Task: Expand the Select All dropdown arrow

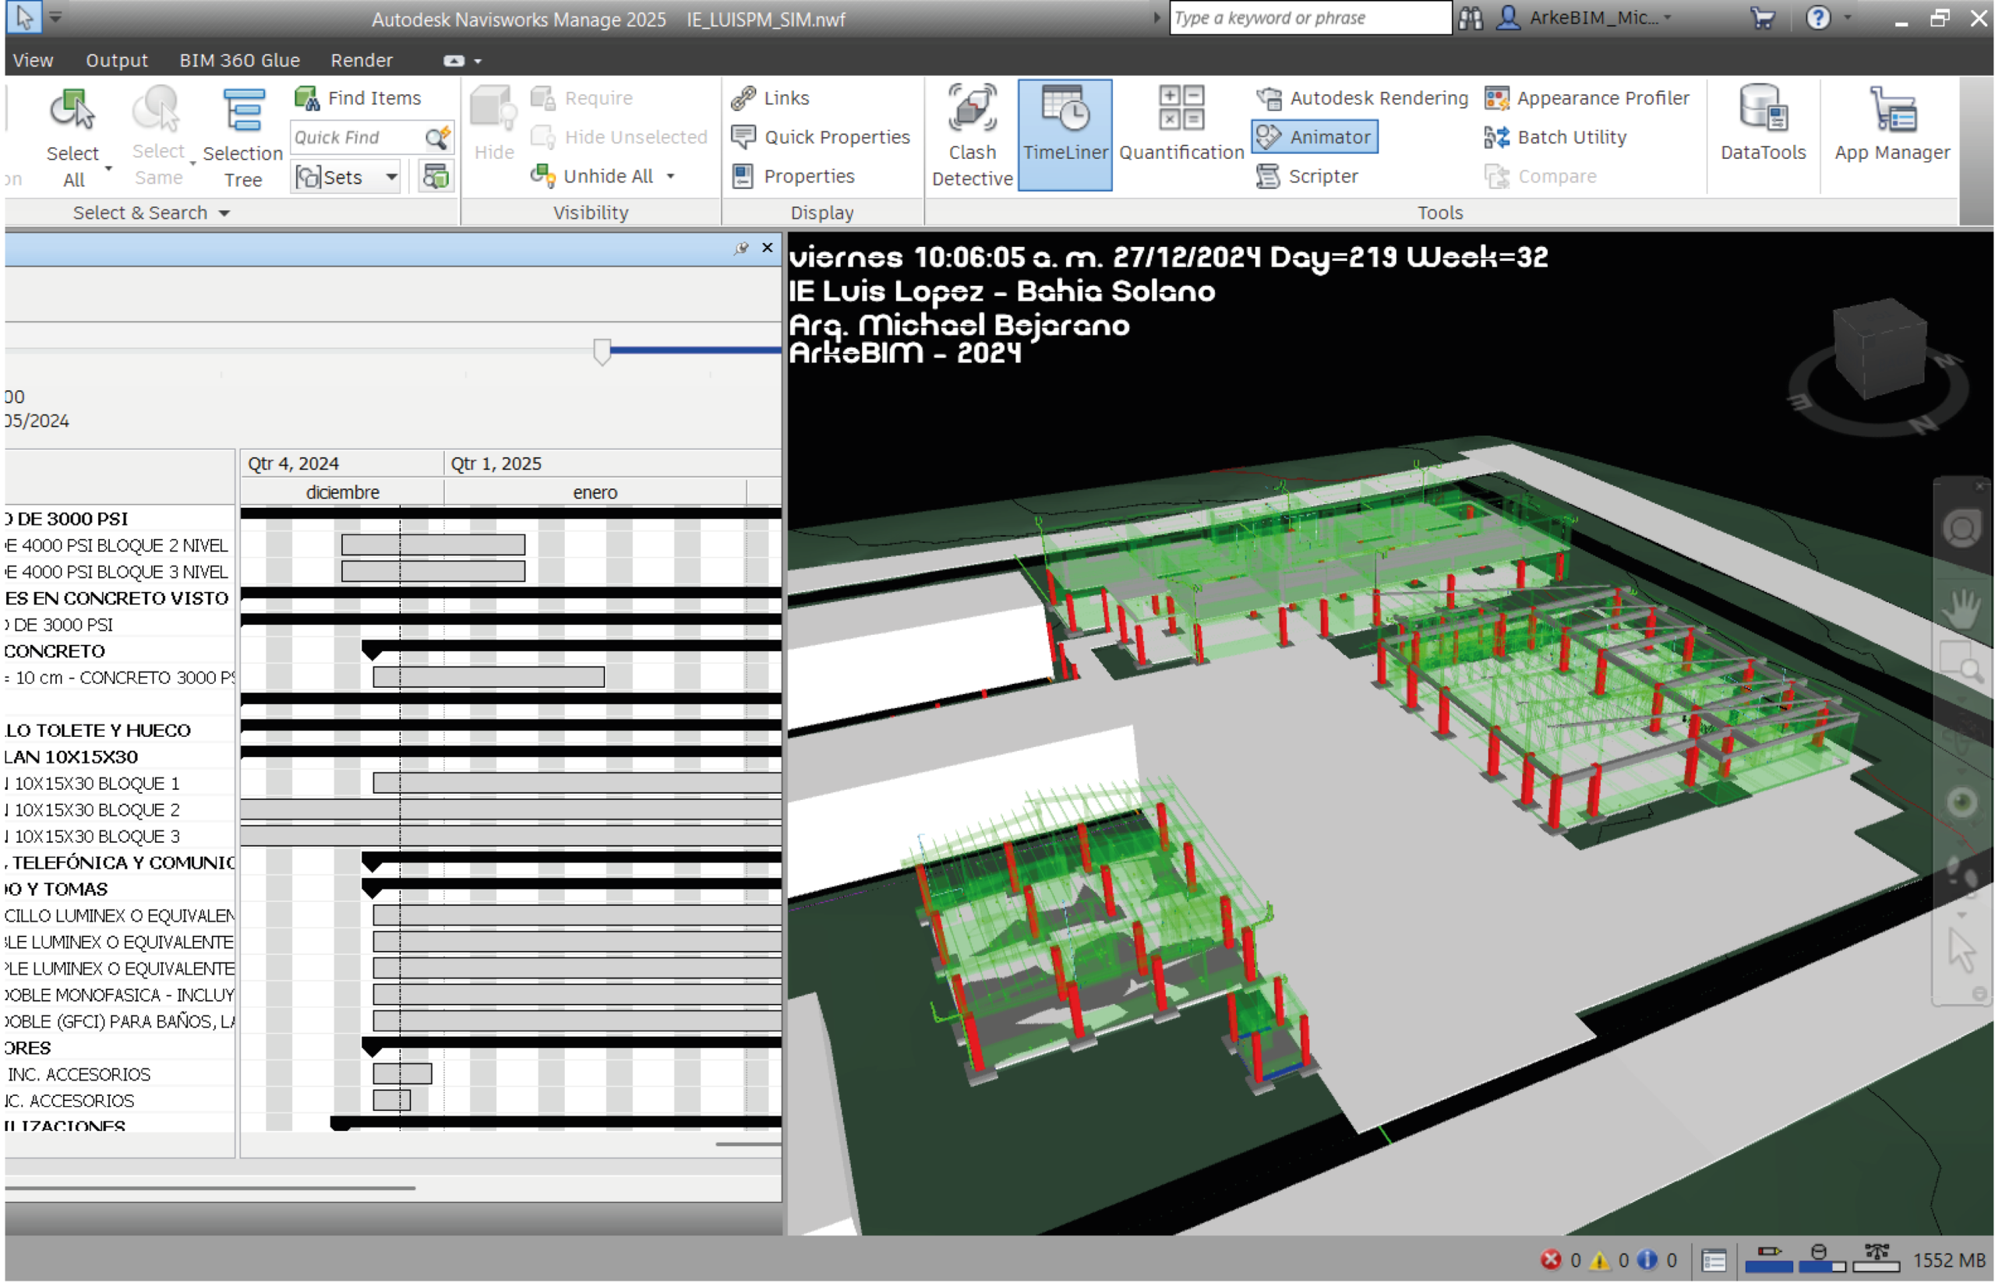Action: [x=108, y=167]
